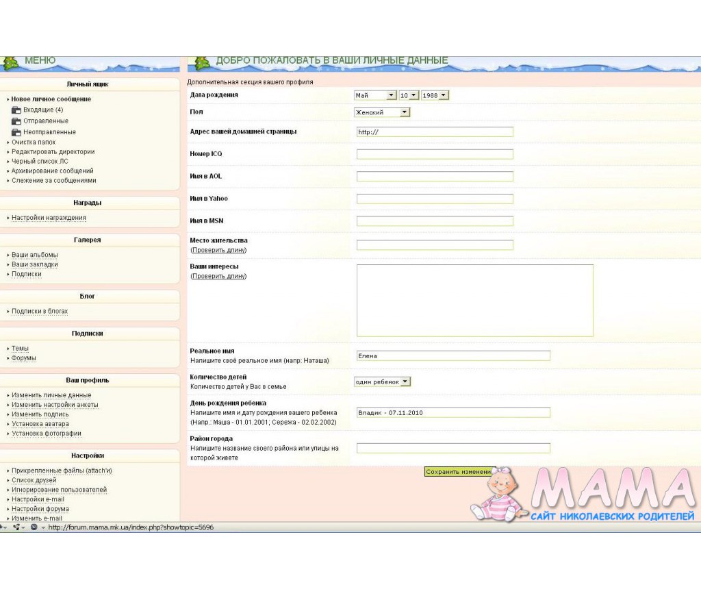Go to Черный список ЛС
The image size is (701, 589).
click(x=40, y=162)
